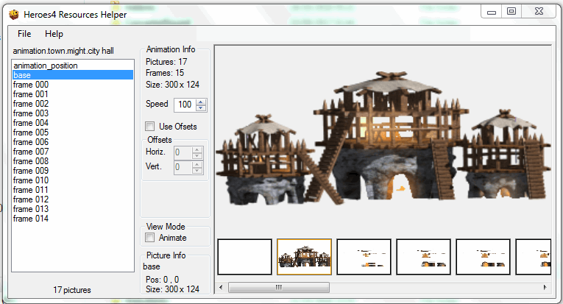Select frame 011 in the list

tap(73, 190)
